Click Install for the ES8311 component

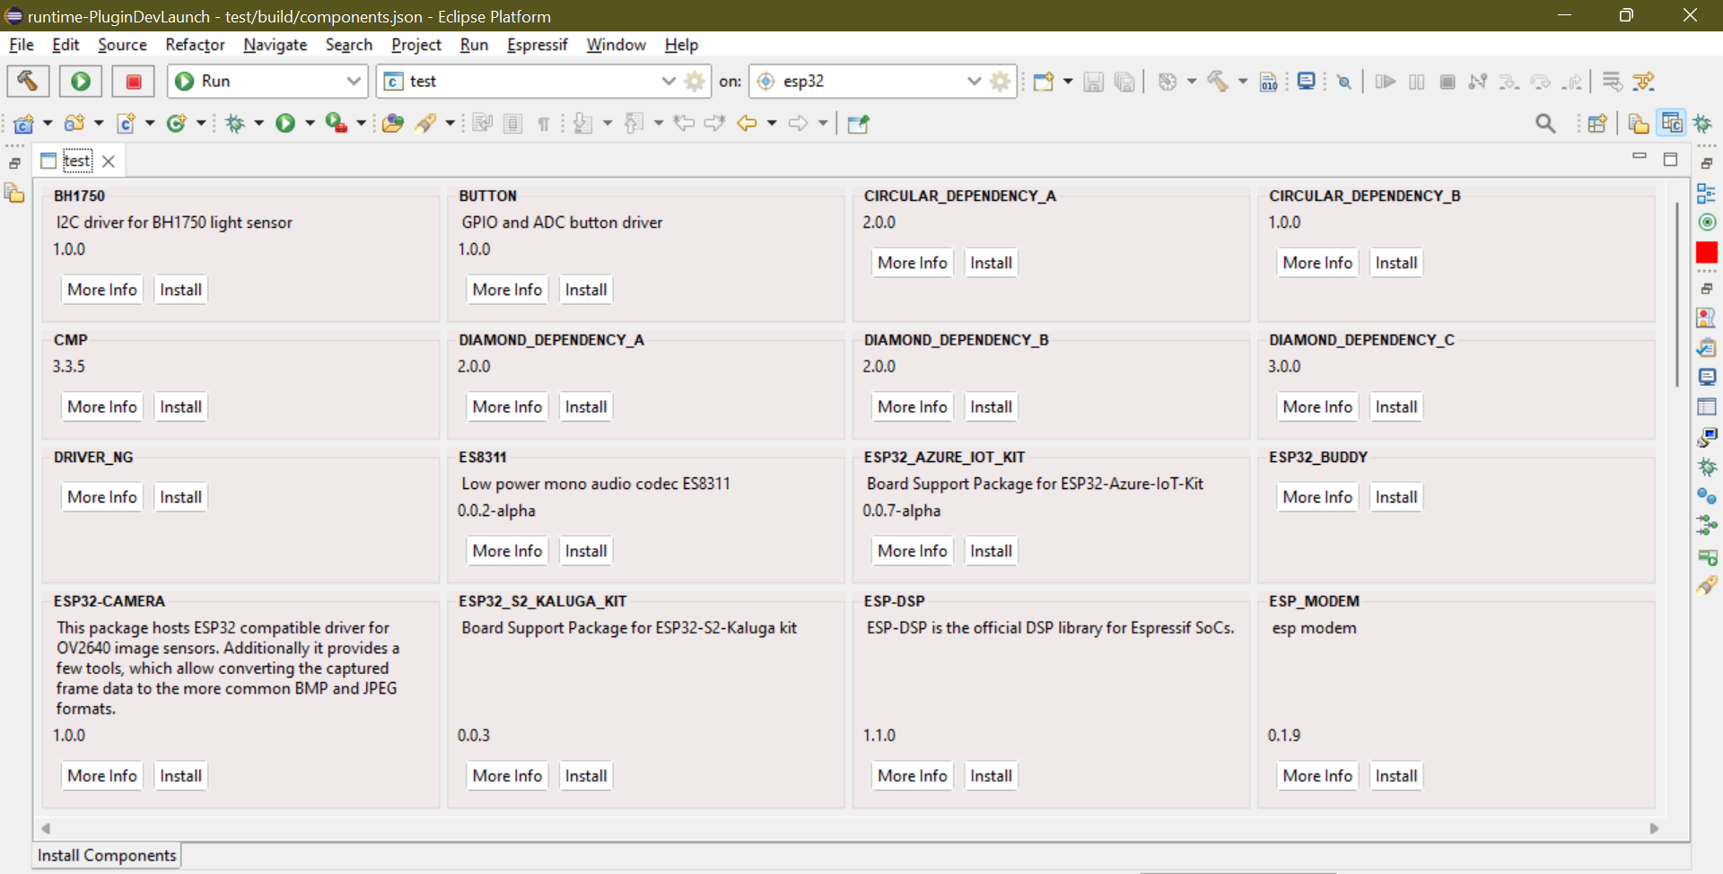point(586,551)
